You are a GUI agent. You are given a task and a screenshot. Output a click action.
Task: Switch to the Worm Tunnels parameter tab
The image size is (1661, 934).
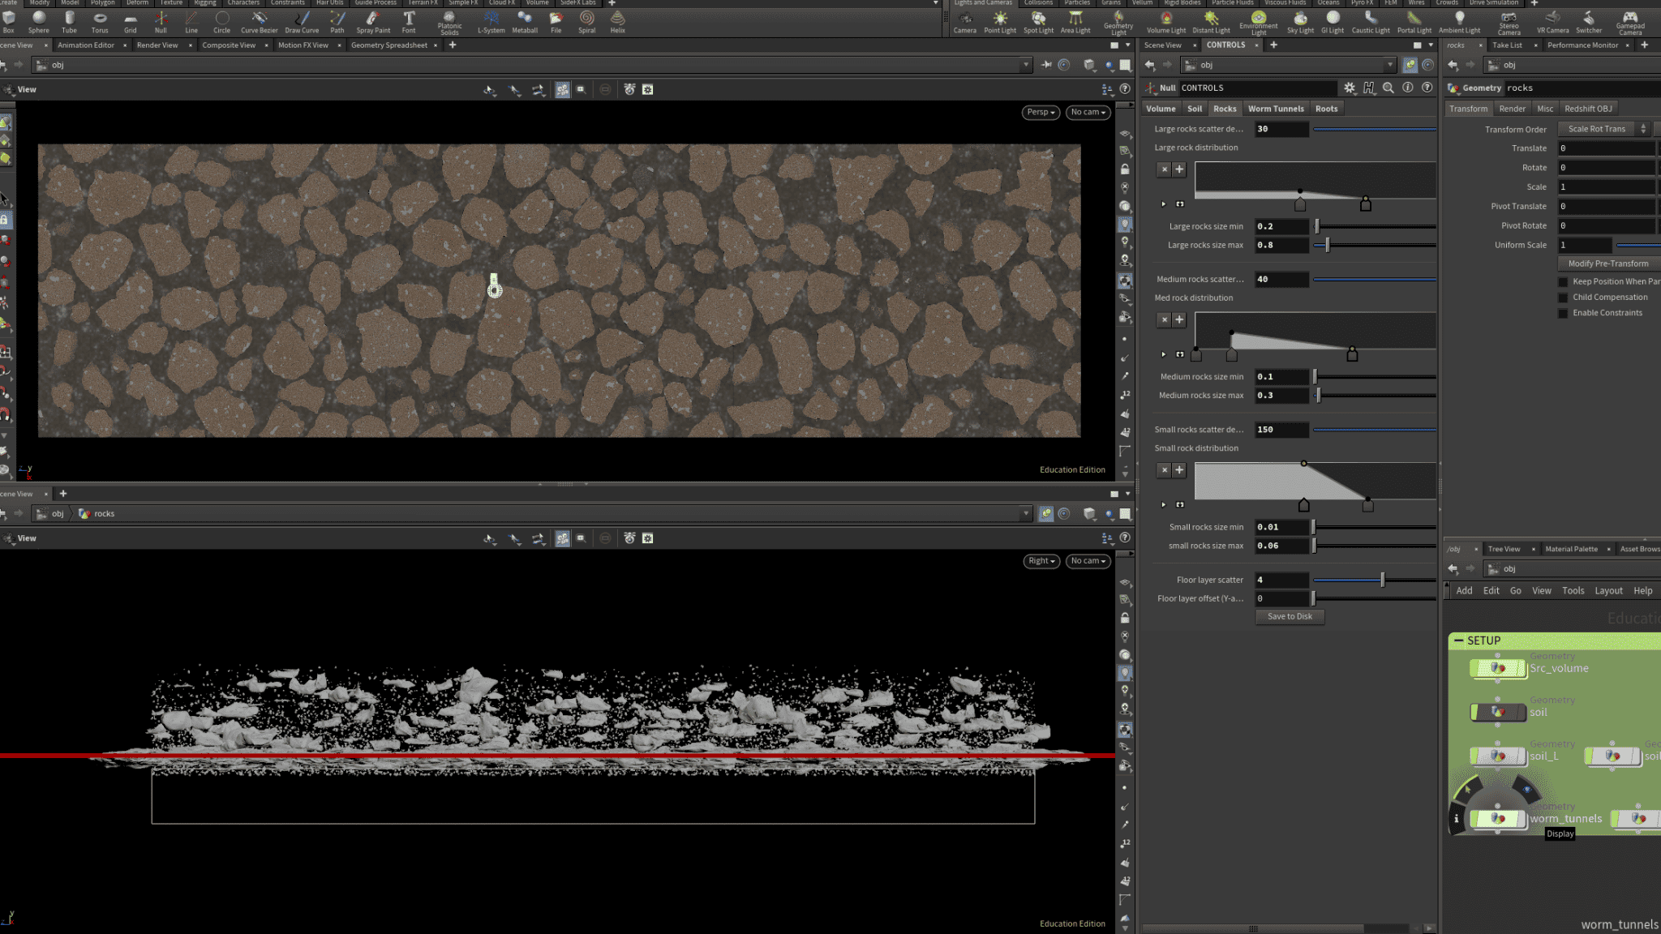1276,108
